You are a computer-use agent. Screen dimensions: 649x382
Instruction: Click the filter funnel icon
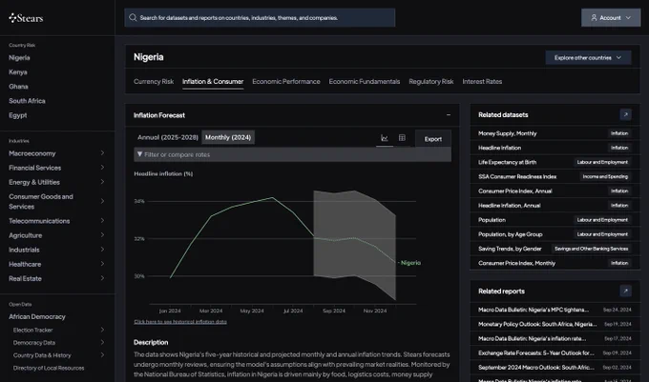pos(139,154)
